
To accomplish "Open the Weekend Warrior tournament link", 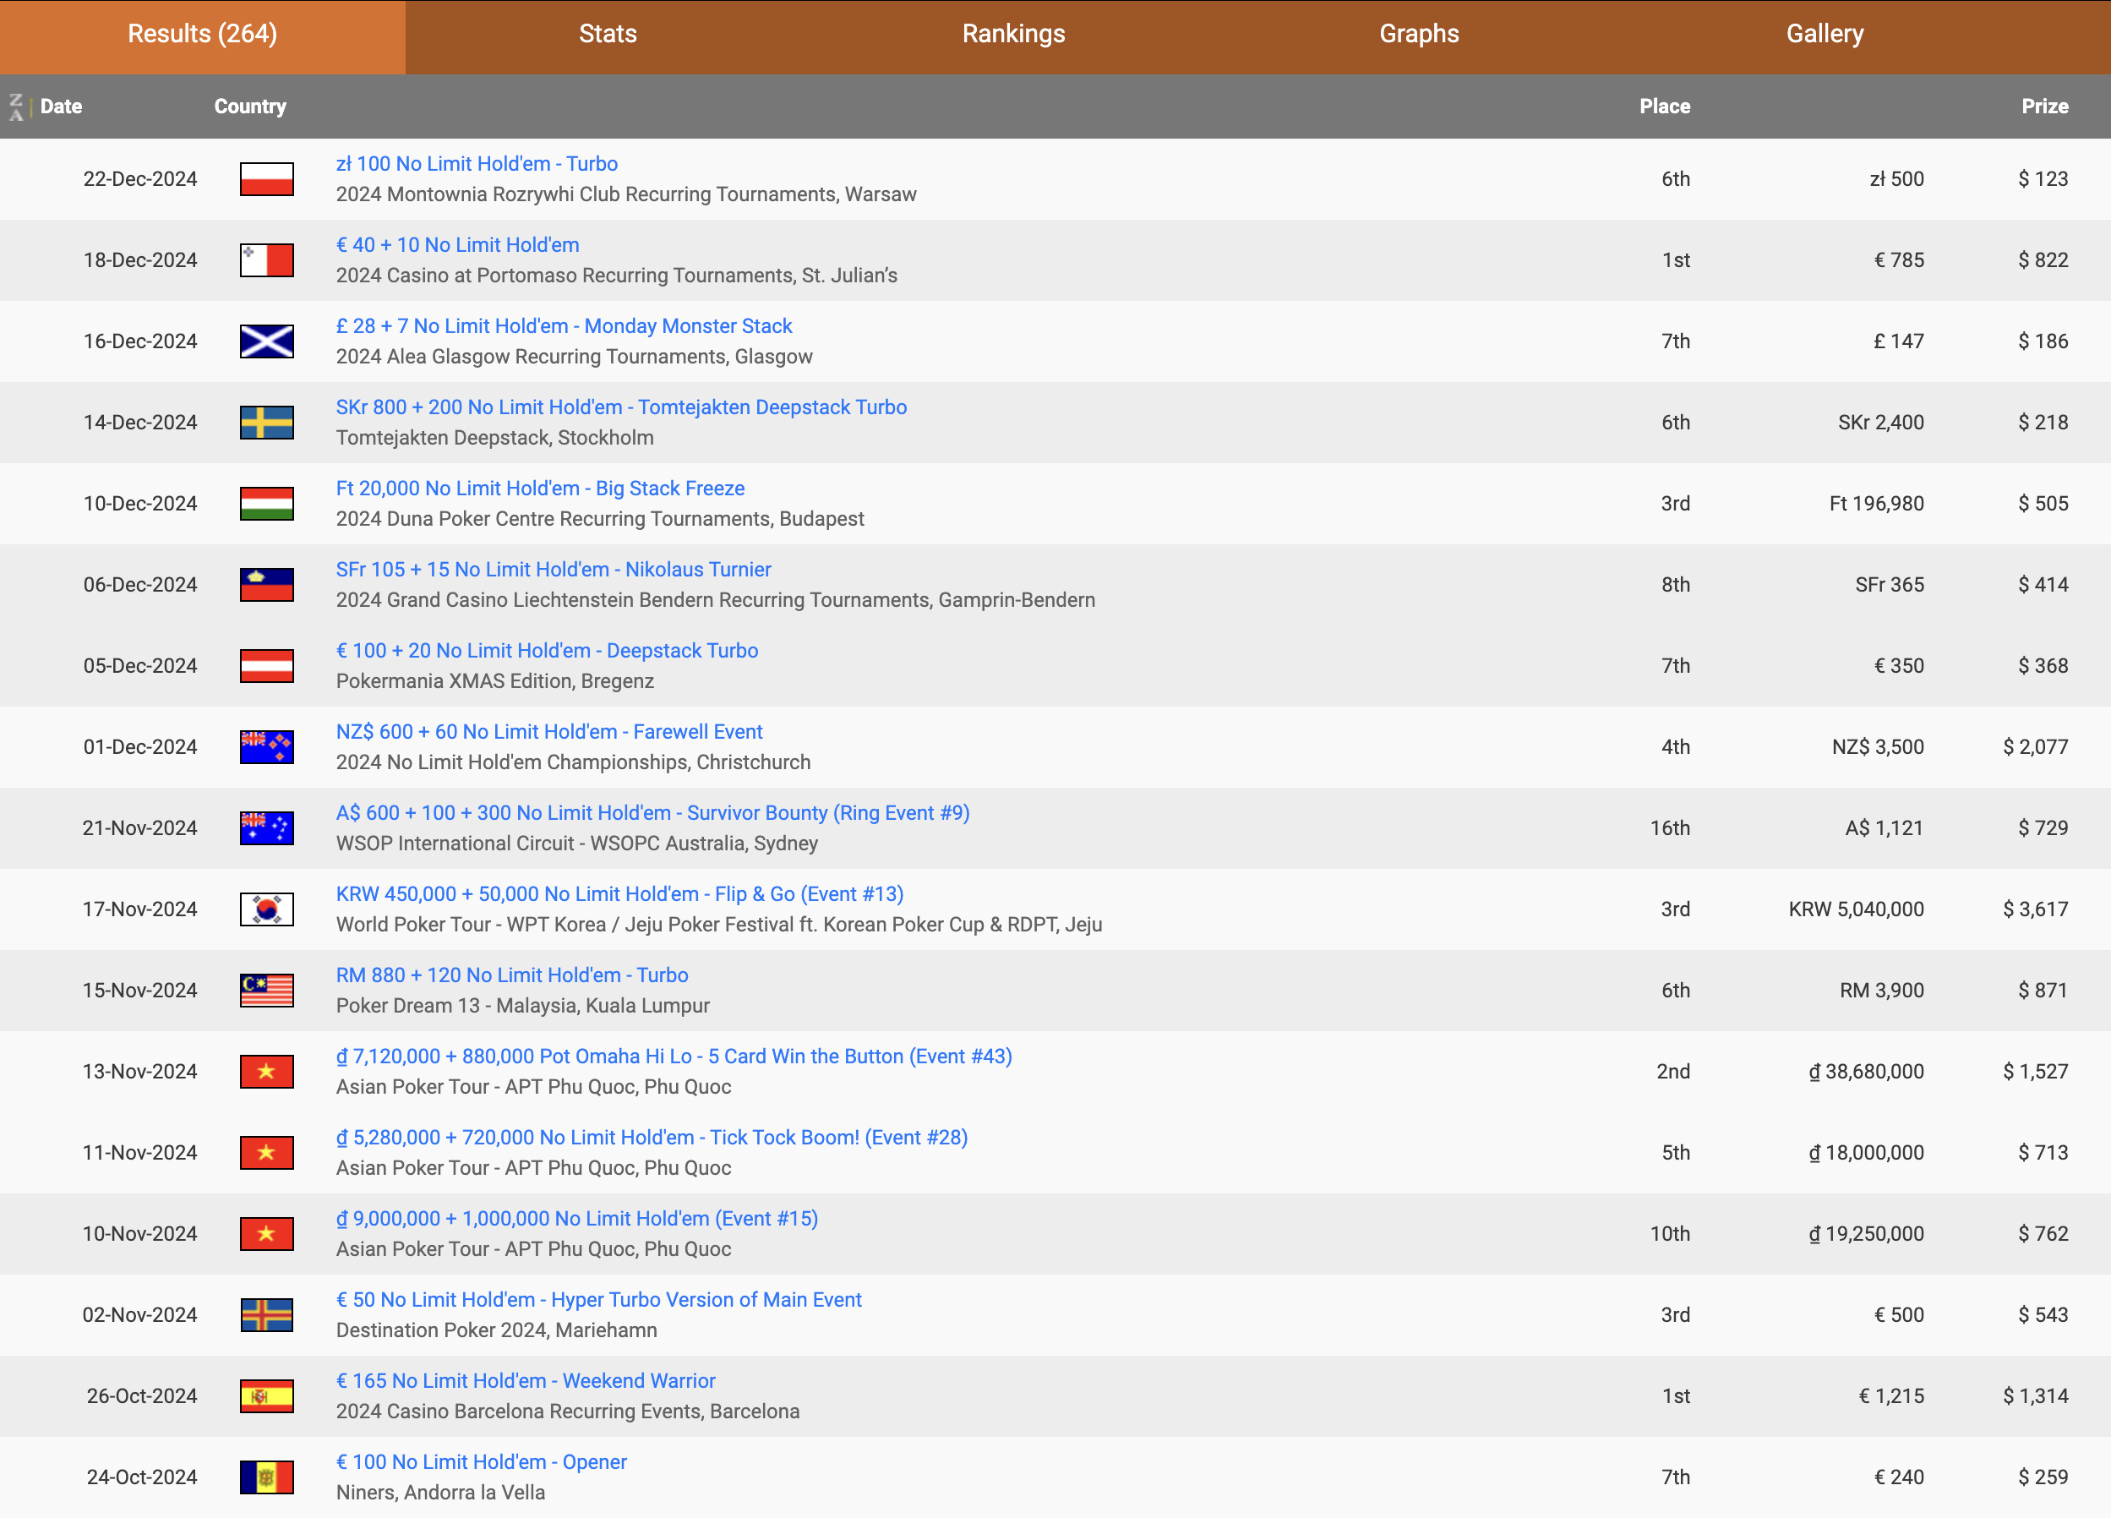I will point(525,1380).
